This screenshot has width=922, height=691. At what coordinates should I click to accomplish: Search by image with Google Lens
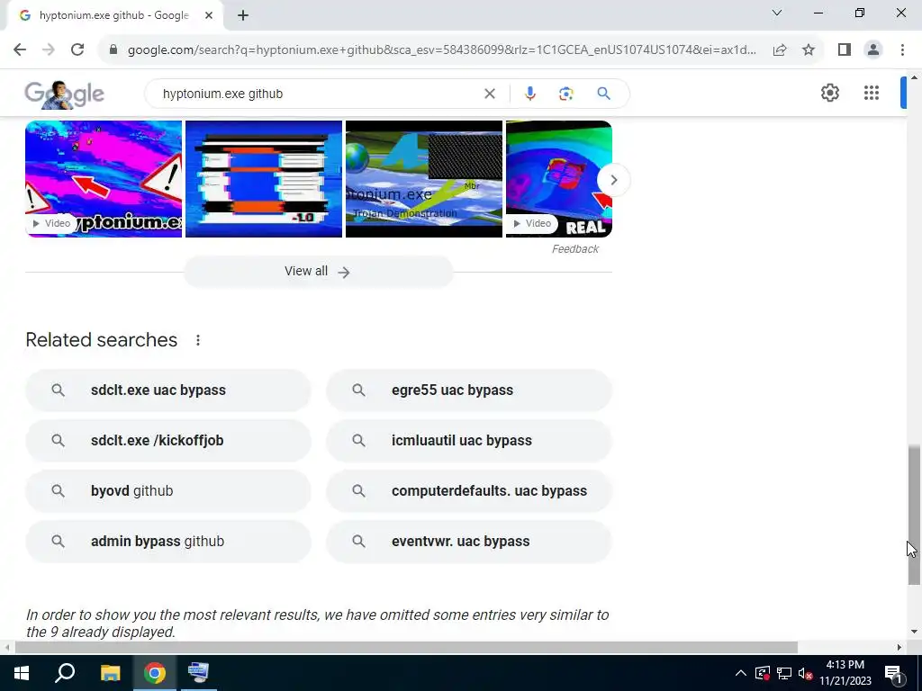coord(565,94)
